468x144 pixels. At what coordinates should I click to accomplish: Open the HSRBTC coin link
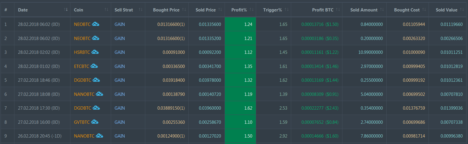click(82, 52)
